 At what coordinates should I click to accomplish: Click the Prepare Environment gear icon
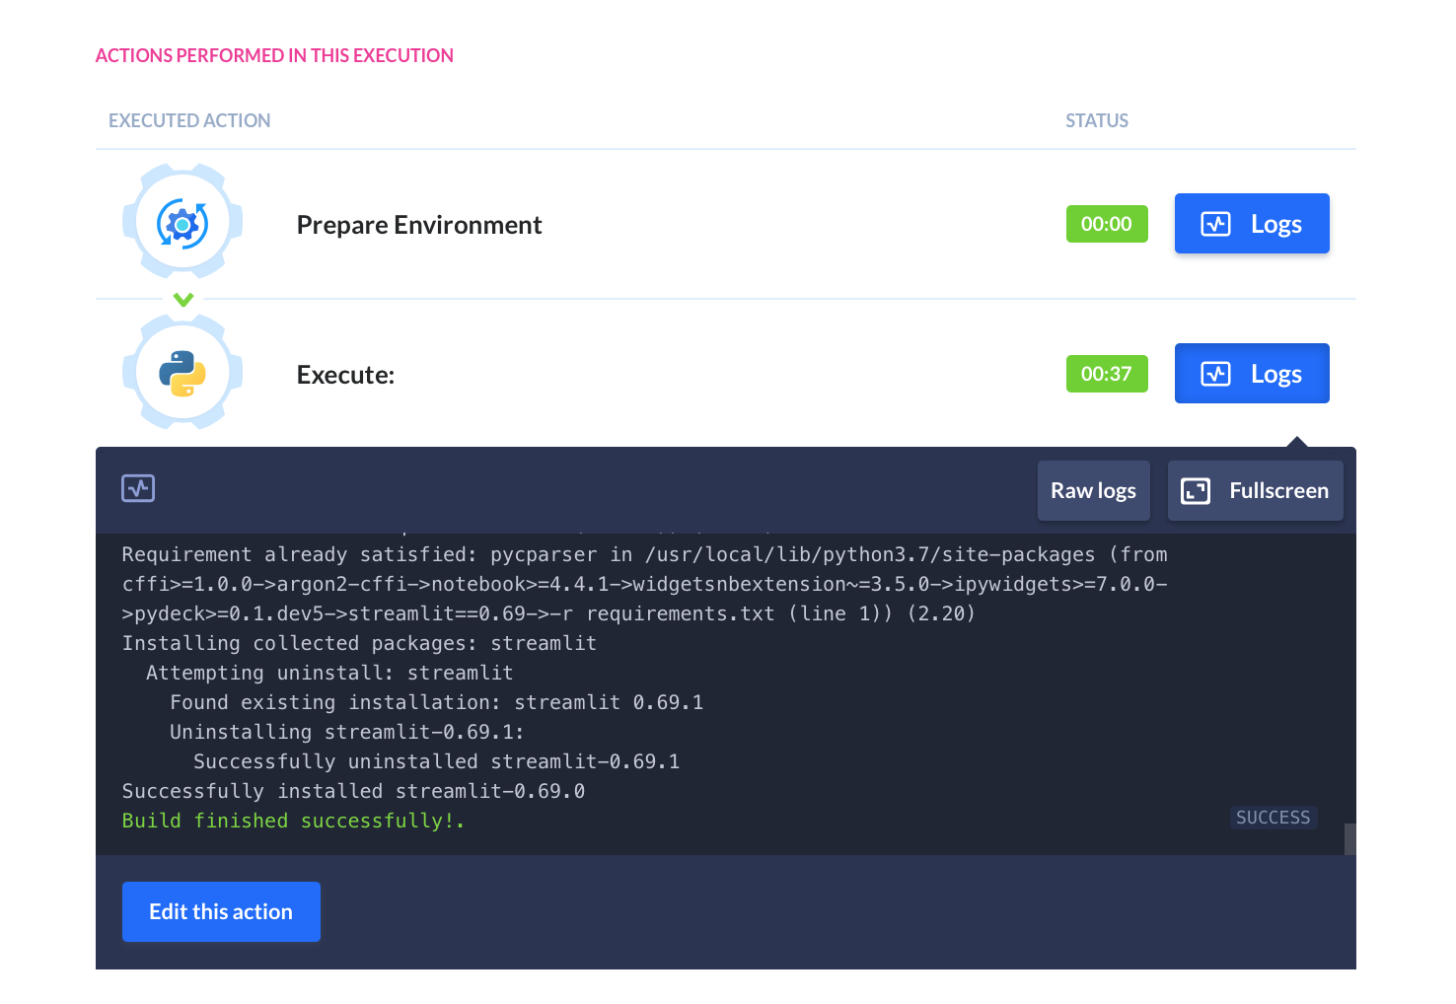tap(182, 224)
